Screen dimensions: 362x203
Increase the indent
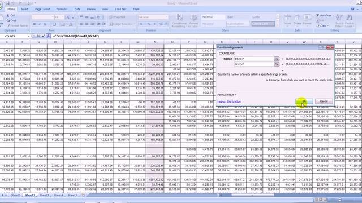tap(104, 24)
